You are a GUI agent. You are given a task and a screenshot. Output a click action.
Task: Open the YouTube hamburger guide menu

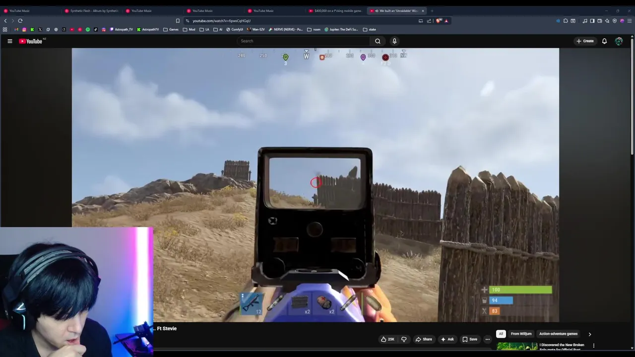click(9, 41)
